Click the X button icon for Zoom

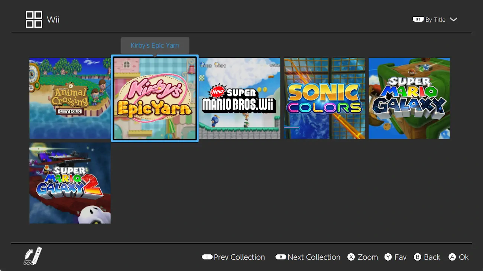351,257
